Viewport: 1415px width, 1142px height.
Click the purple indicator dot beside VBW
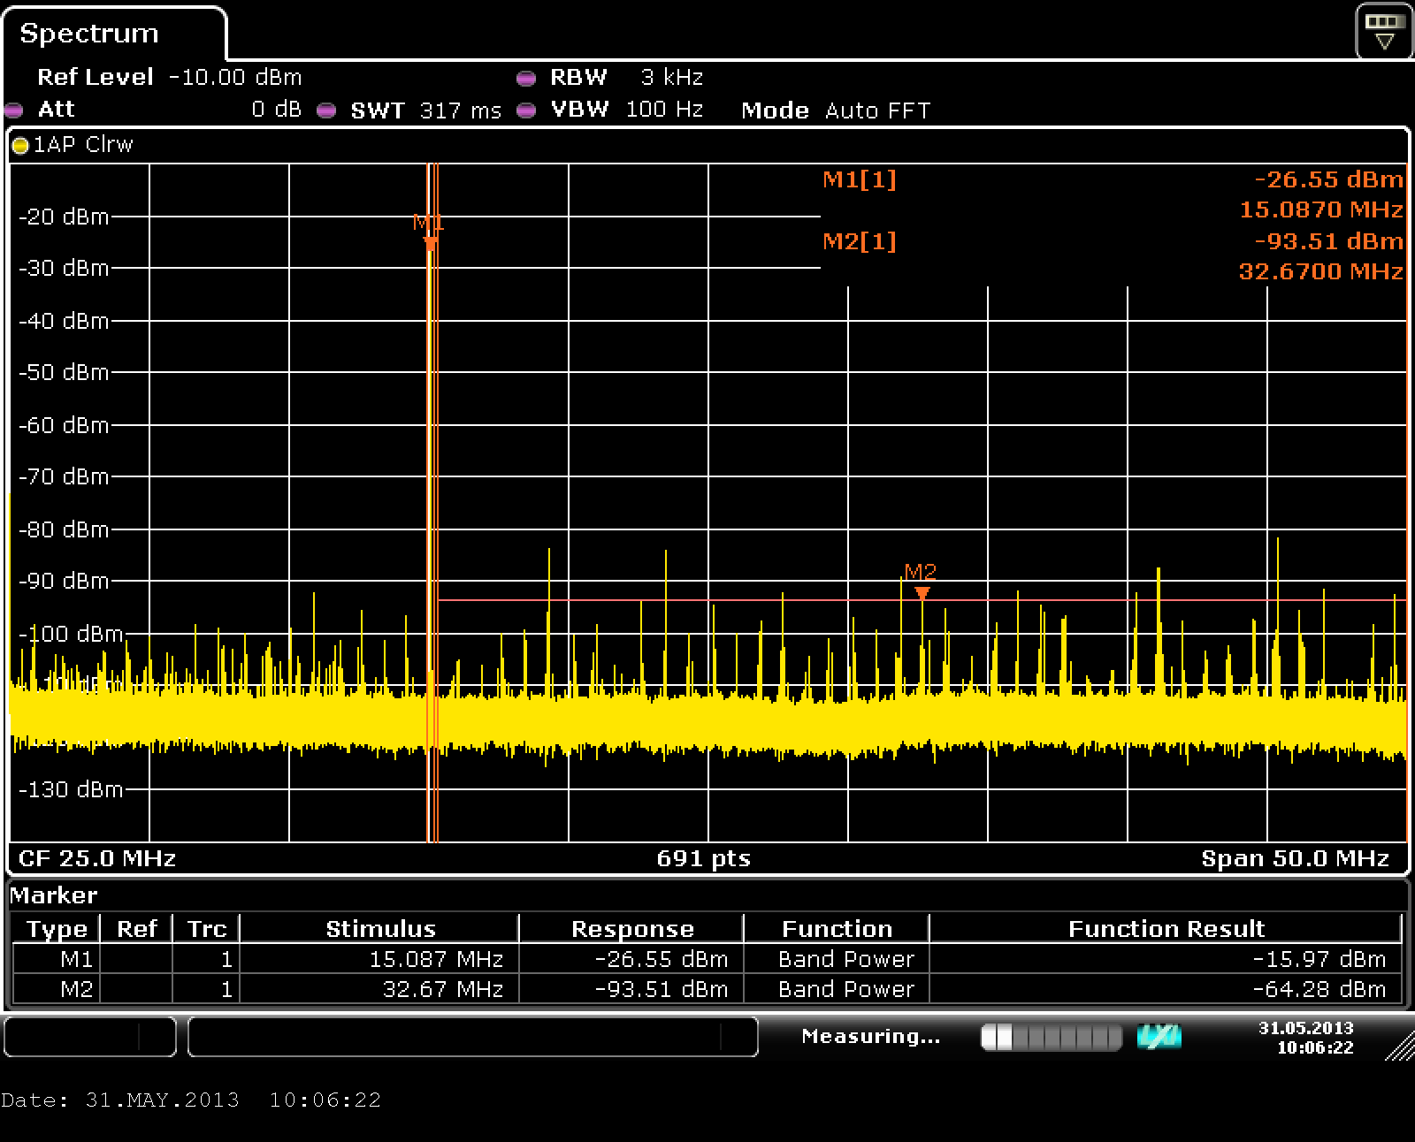pos(526,110)
